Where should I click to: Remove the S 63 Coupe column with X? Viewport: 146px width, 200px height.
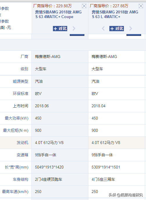(84, 6)
